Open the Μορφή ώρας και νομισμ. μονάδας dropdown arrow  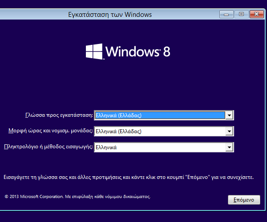coord(229,131)
